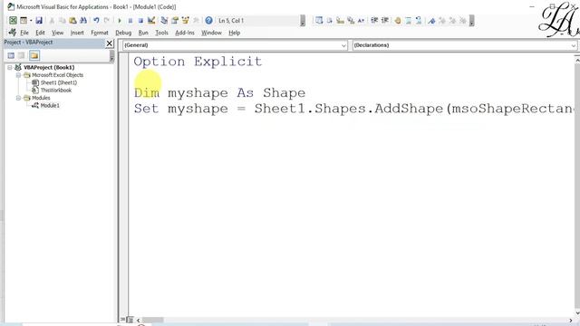Undo the last action
This screenshot has height=326, width=580.
[96, 20]
